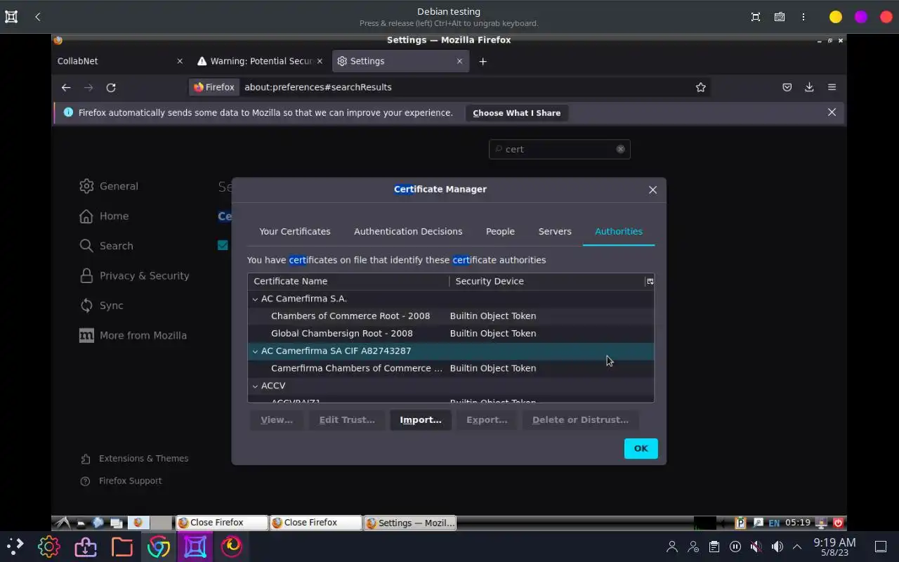The height and width of the screenshot is (562, 899).
Task: Reload the page with the refresh icon
Action: pyautogui.click(x=111, y=87)
